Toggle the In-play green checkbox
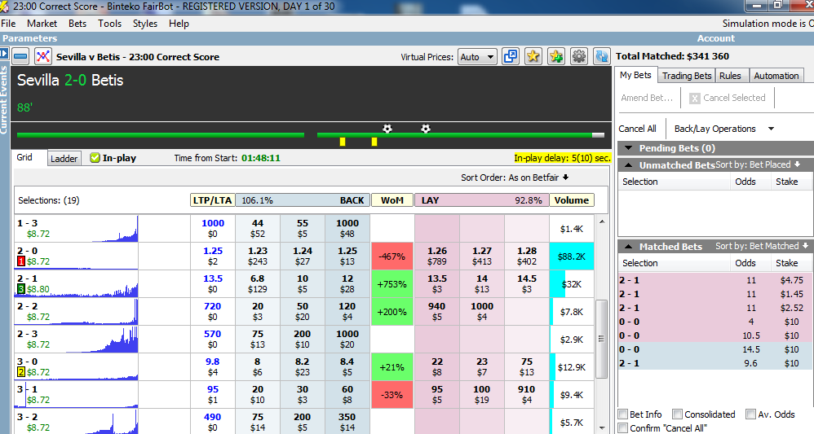Viewport: 814px width, 434px height. [x=95, y=158]
